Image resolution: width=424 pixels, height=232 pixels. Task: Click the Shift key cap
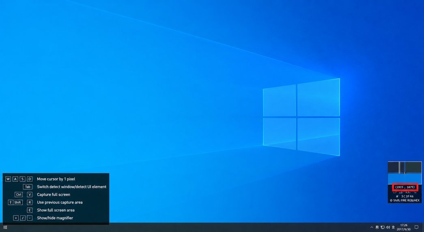pyautogui.click(x=15, y=202)
